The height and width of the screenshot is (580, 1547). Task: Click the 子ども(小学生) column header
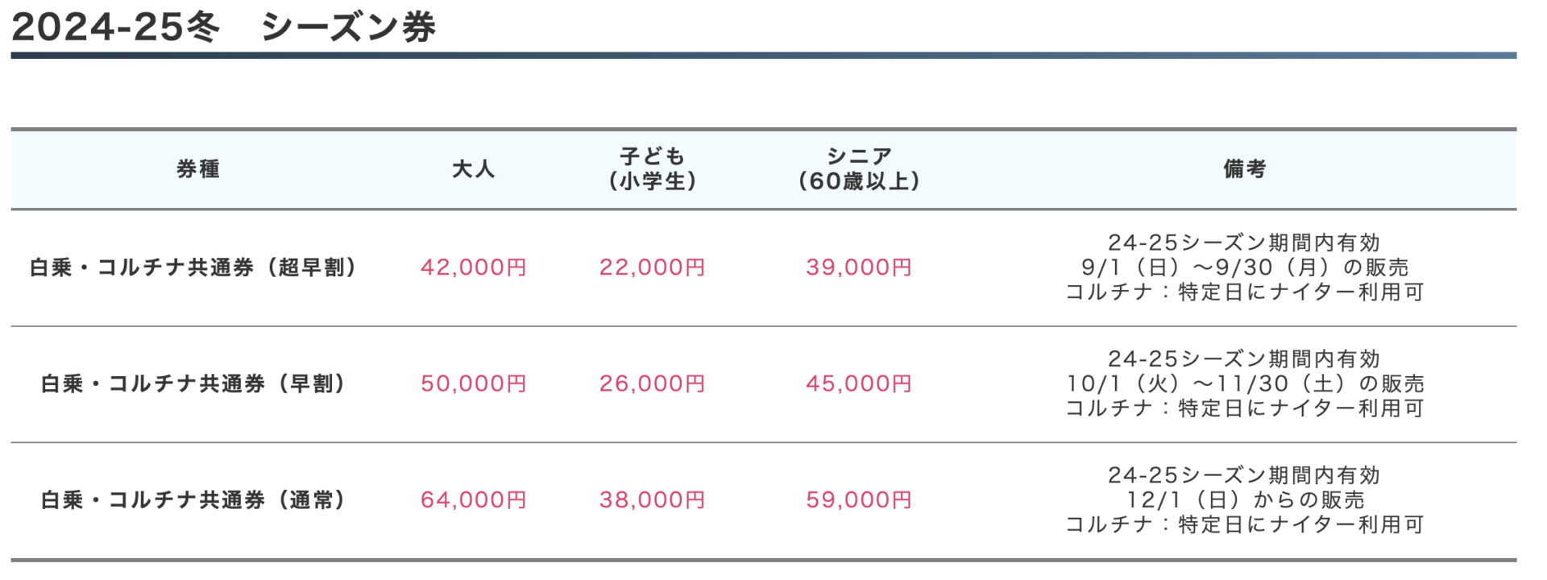click(653, 169)
